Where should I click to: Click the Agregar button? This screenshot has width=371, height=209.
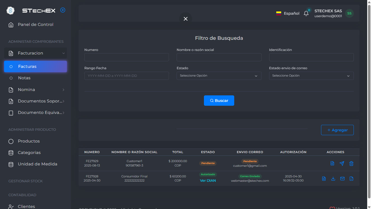point(337,130)
